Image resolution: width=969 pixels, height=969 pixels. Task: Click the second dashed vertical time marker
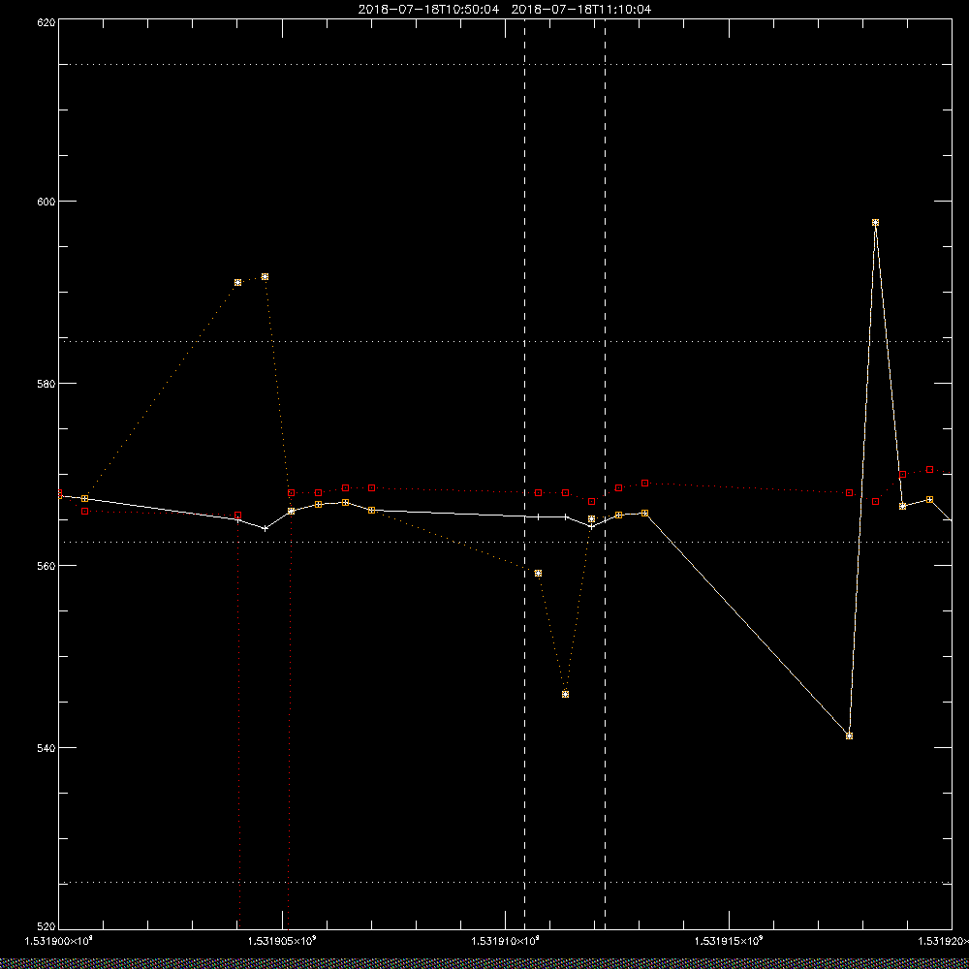tap(605, 474)
